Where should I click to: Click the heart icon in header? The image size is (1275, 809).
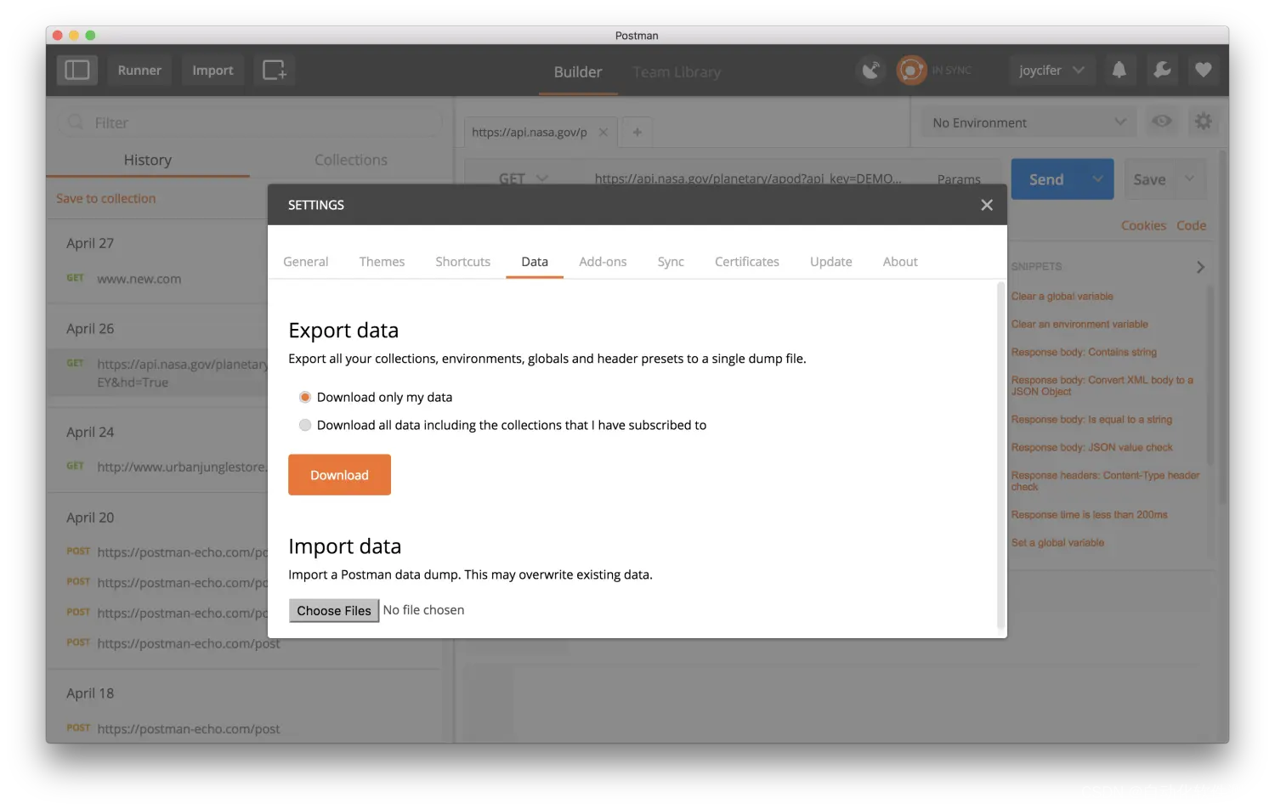[1204, 70]
